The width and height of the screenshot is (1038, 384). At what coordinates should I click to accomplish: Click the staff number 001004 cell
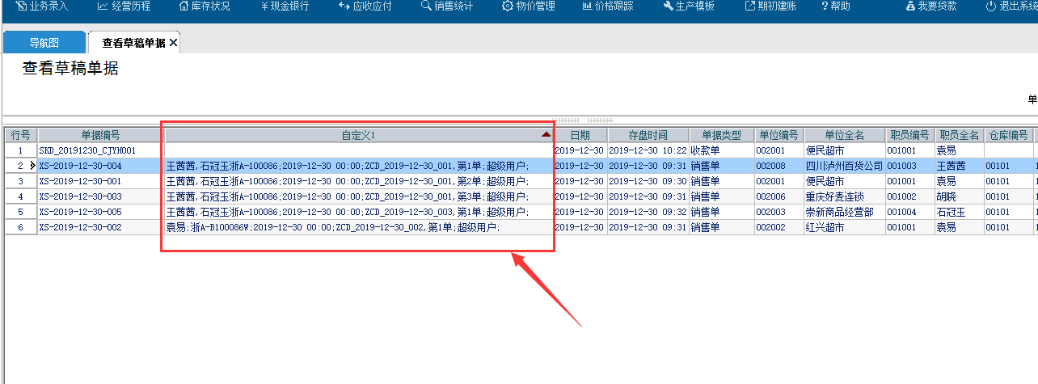point(910,212)
